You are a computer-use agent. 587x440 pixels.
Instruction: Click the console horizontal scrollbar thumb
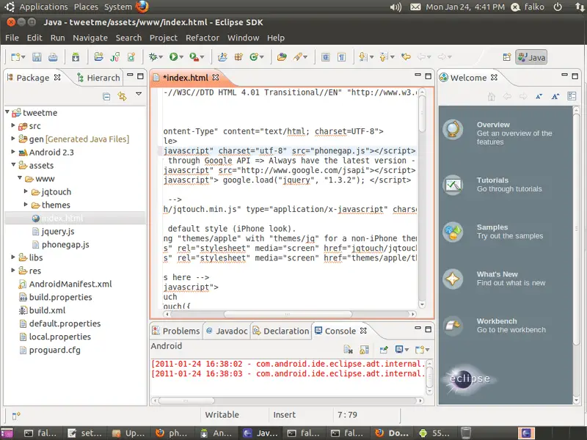(186, 400)
